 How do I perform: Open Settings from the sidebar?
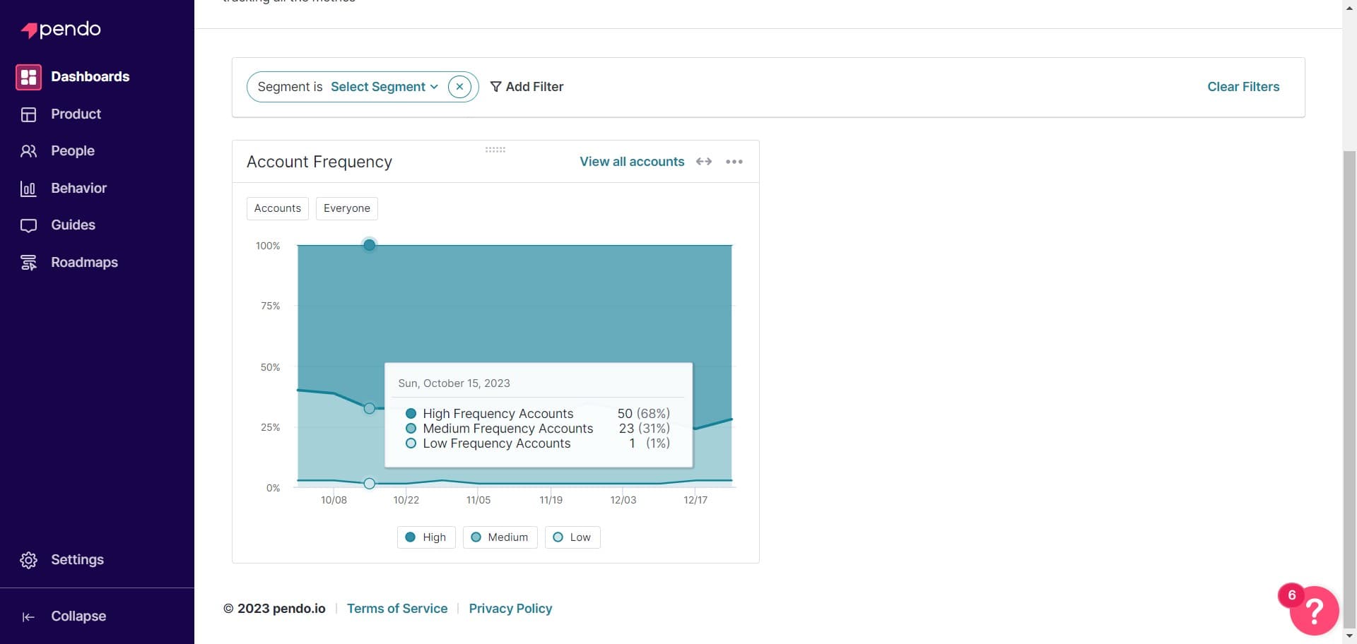77,559
